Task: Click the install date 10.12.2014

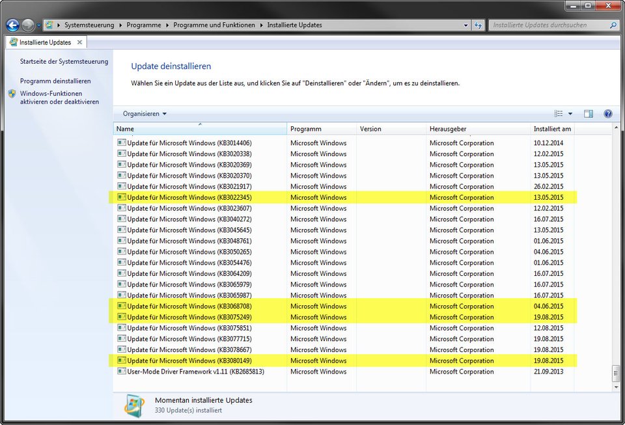Action: [548, 143]
